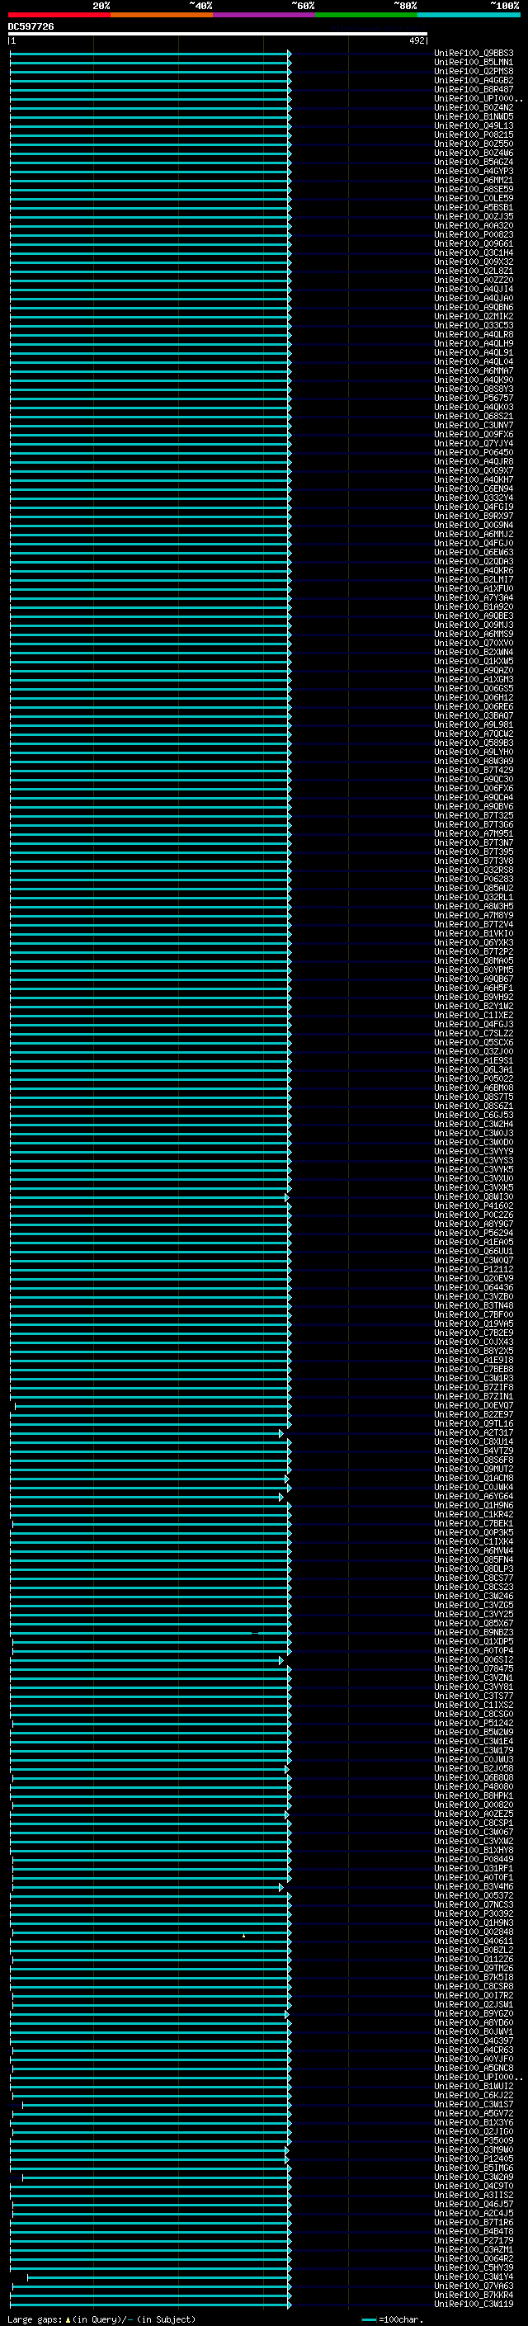Select label UniRef100_A6YG64
The image size is (528, 2326).
[474, 1496]
